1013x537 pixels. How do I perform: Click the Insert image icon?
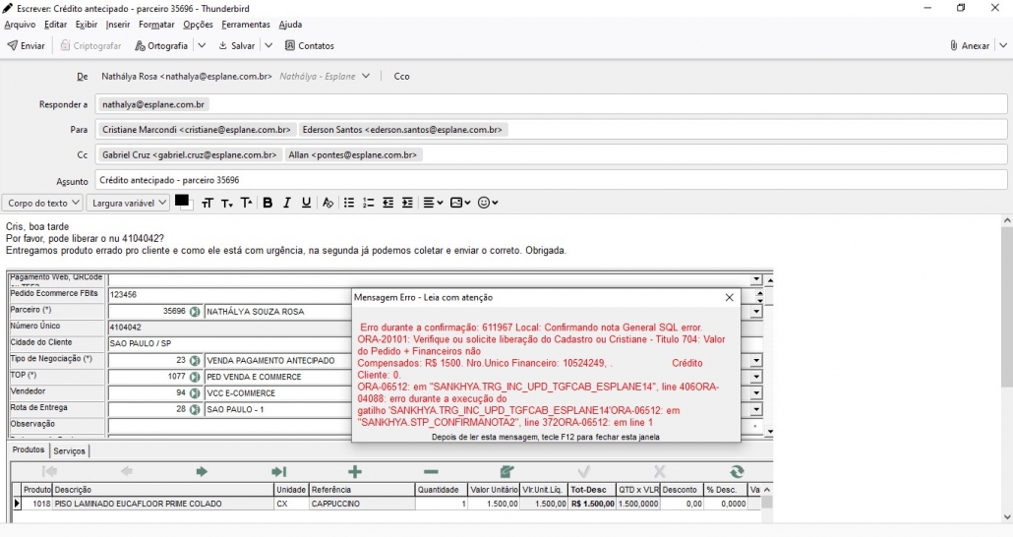[459, 203]
